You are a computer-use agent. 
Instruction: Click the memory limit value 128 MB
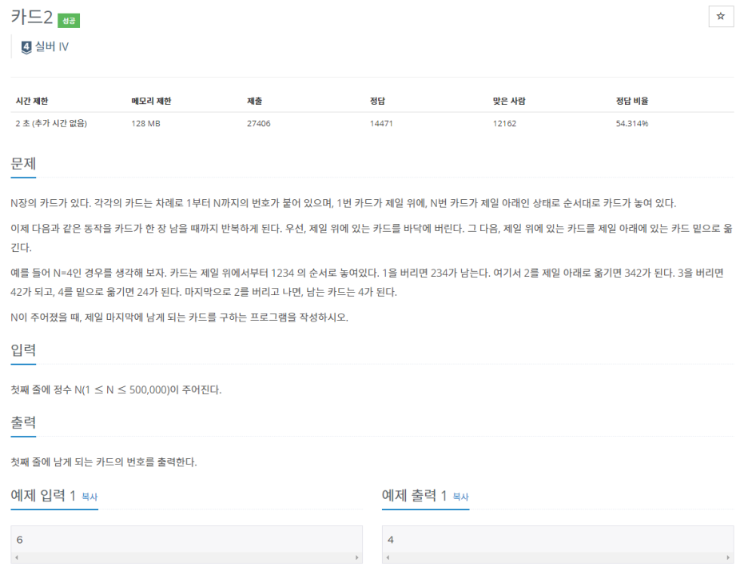click(146, 123)
